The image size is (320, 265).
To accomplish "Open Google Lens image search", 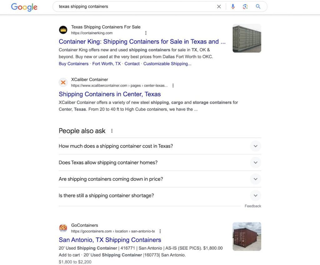I will [x=245, y=6].
